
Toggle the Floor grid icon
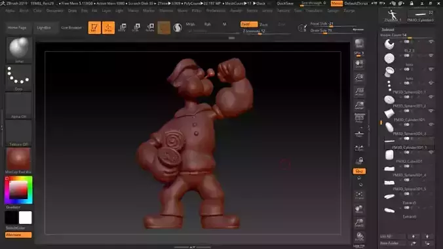pos(359,134)
